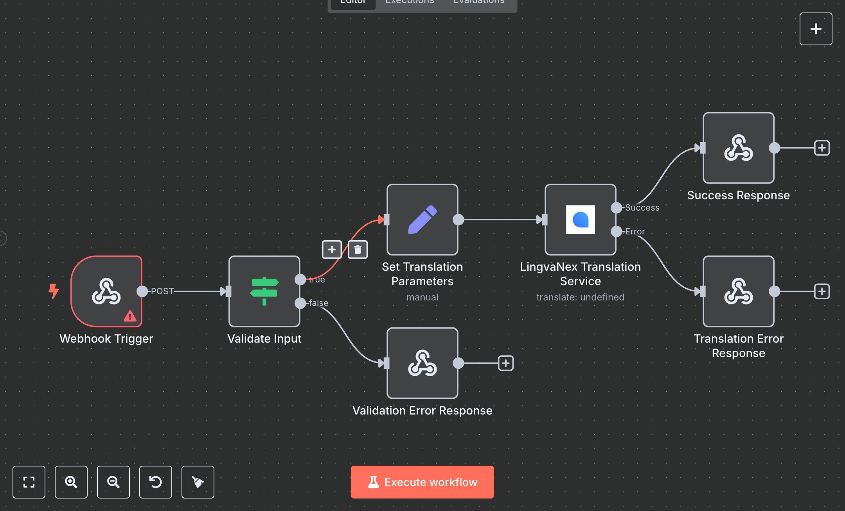Open the Success Response webhook node
The height and width of the screenshot is (511, 845).
pos(738,148)
